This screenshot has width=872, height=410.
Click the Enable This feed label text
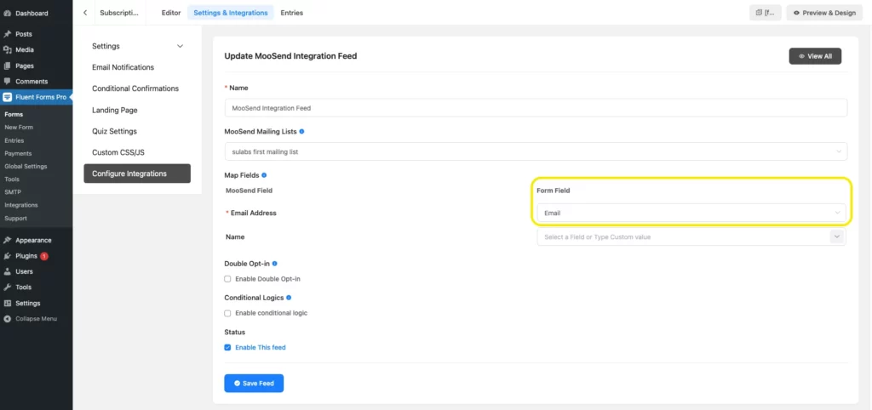[261, 348]
